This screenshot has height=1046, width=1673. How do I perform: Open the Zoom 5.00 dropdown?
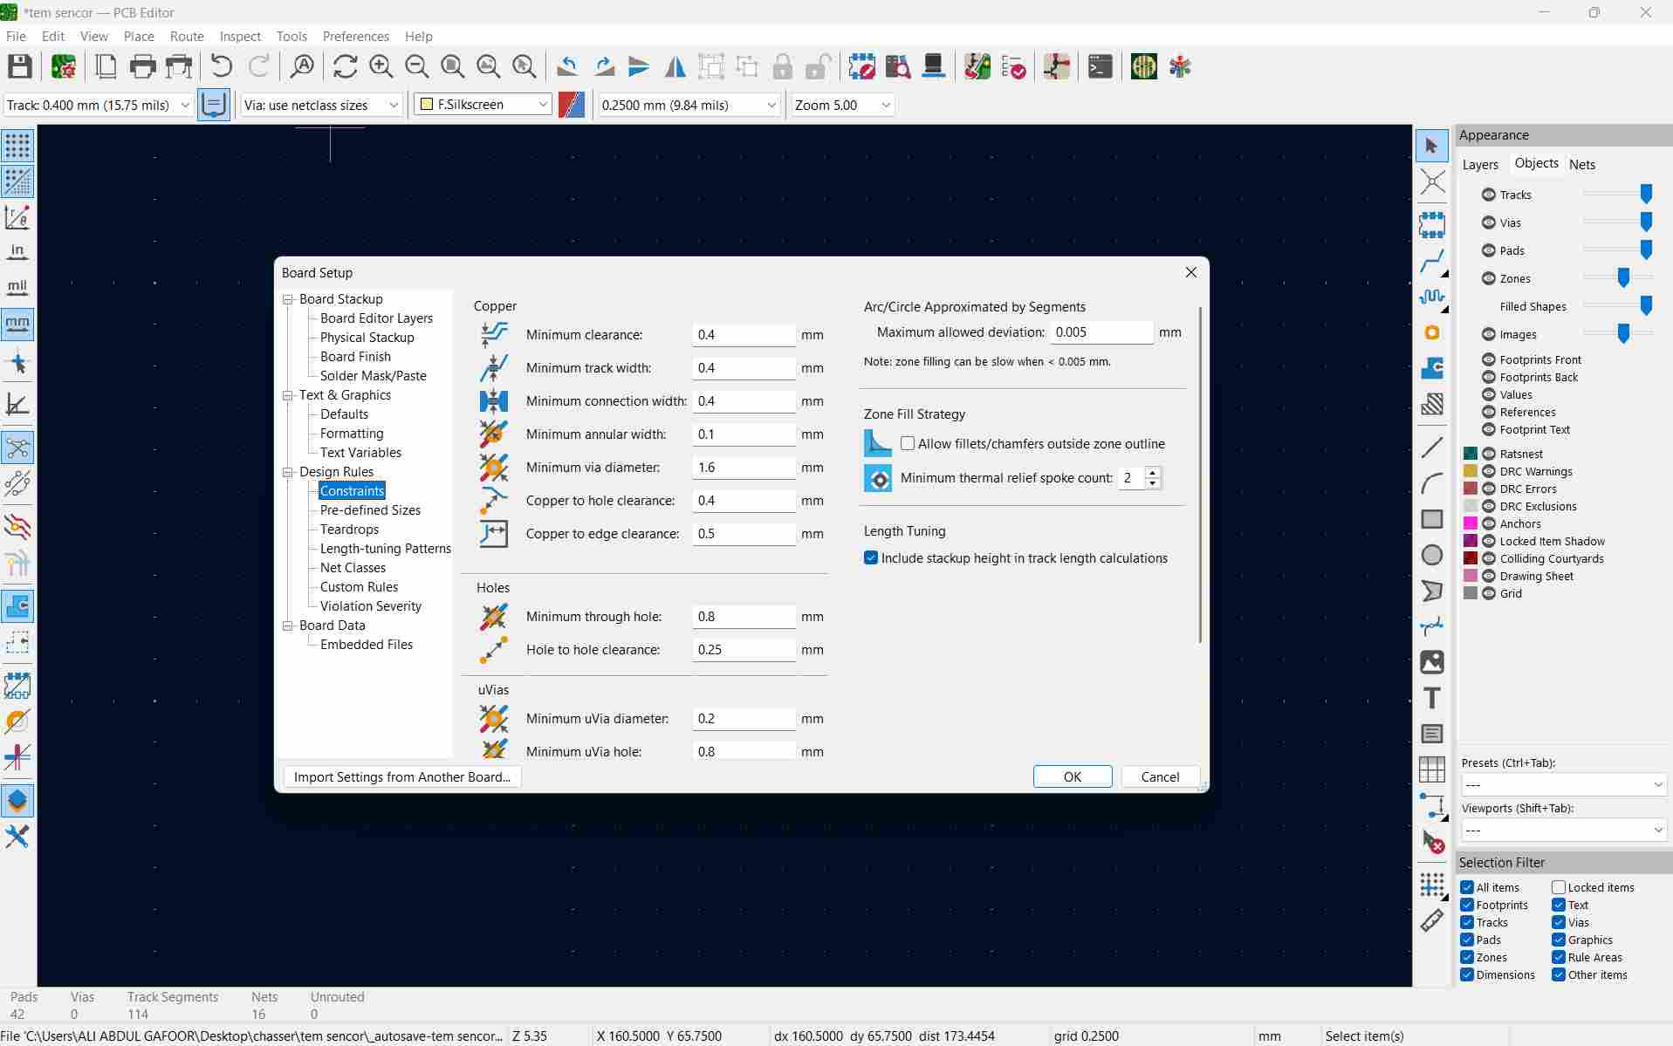click(842, 105)
